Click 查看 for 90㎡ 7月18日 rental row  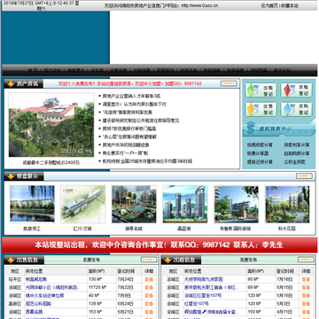click(x=306, y=279)
